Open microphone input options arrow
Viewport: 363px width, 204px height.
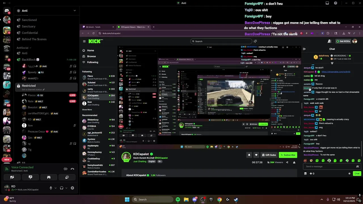55,188
